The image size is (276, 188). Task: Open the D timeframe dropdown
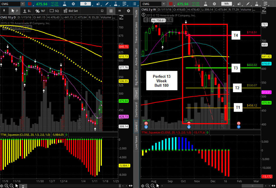[86, 4]
